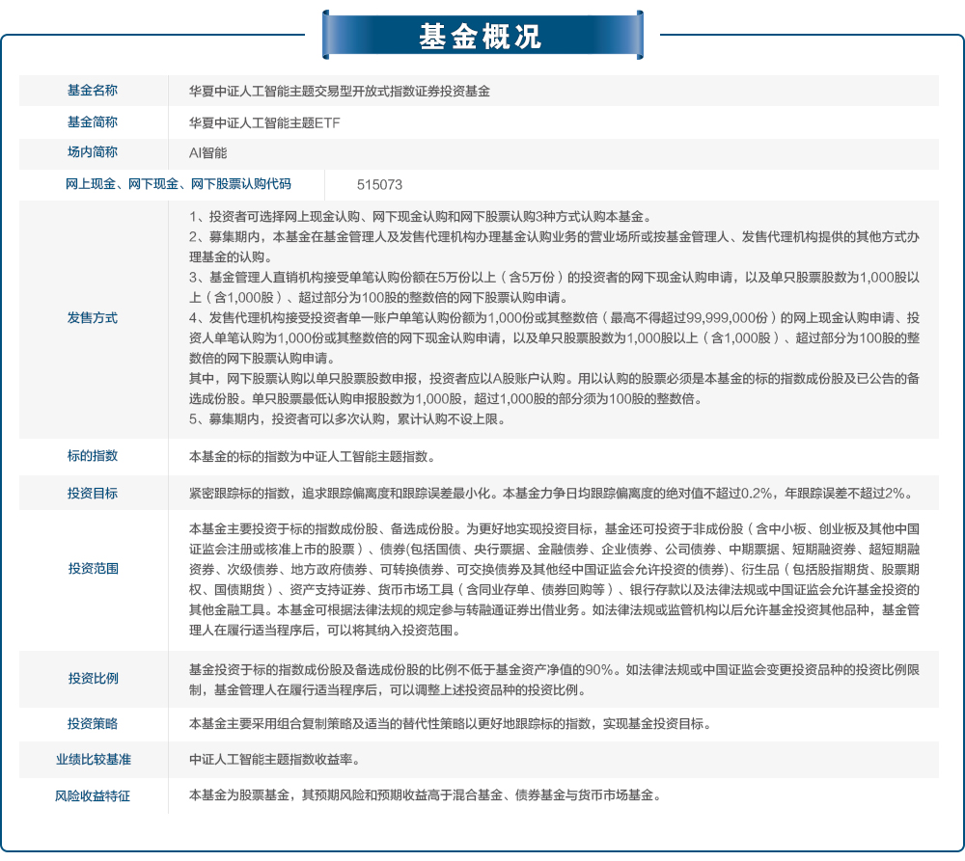Select the 投资比例 row label
The image size is (965, 861).
(93, 679)
